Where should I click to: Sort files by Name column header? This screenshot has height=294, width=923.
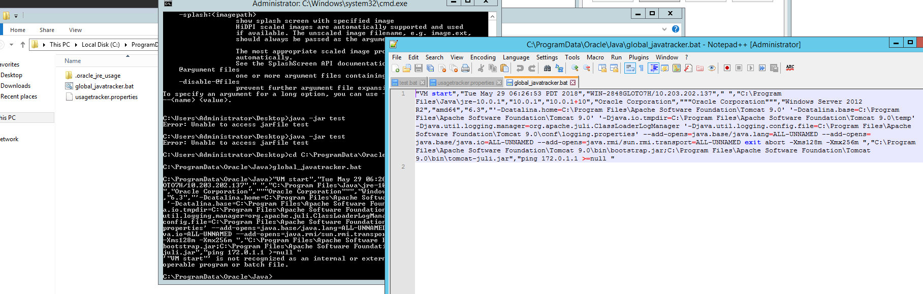pos(73,61)
